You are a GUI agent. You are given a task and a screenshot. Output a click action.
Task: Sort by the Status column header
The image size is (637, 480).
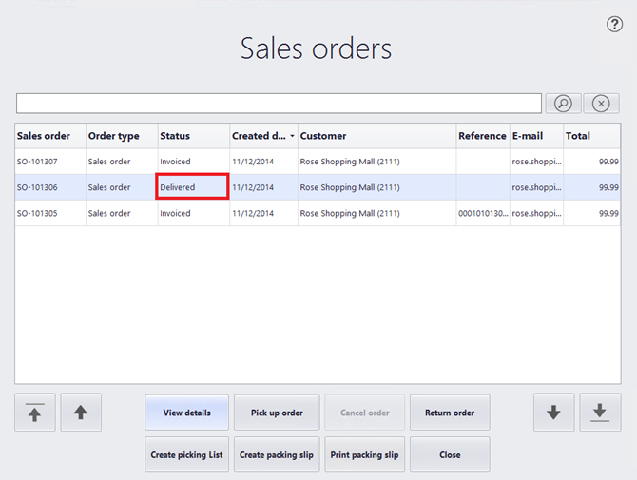tap(193, 136)
